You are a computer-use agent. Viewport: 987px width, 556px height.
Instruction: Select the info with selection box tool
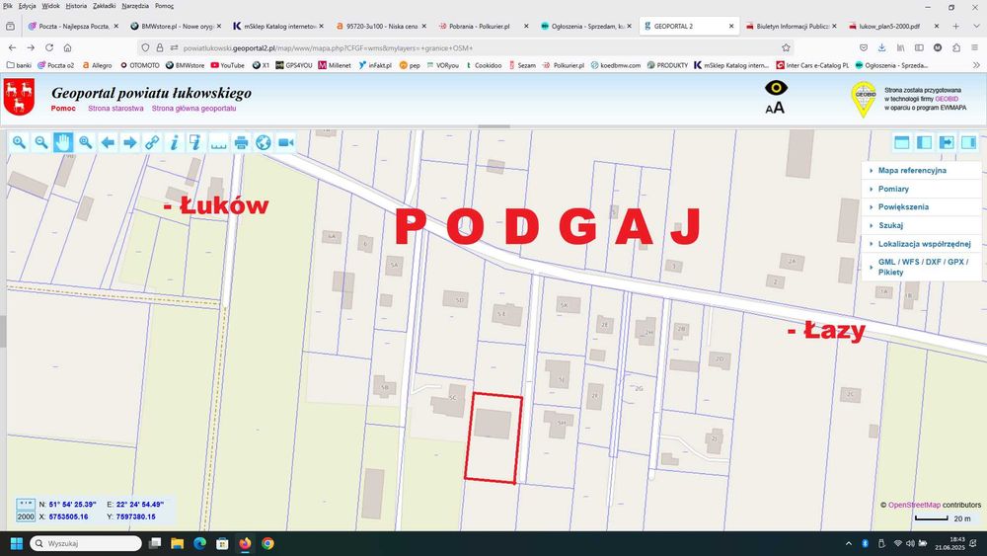(x=195, y=143)
